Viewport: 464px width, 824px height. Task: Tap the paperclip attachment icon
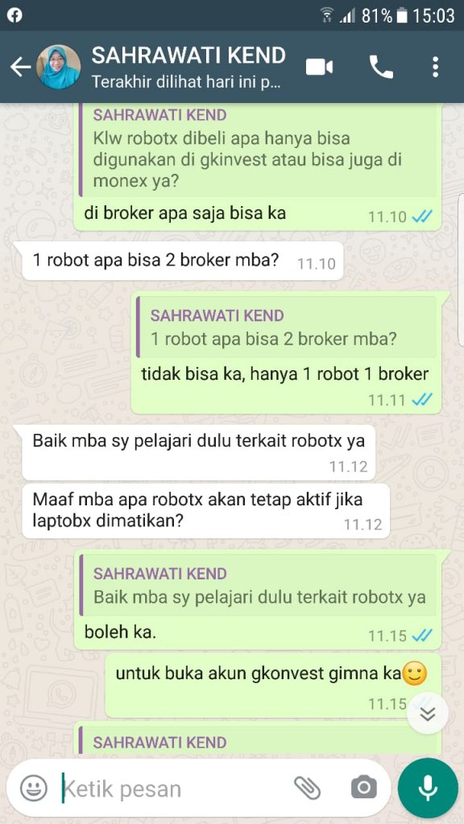pos(307,787)
